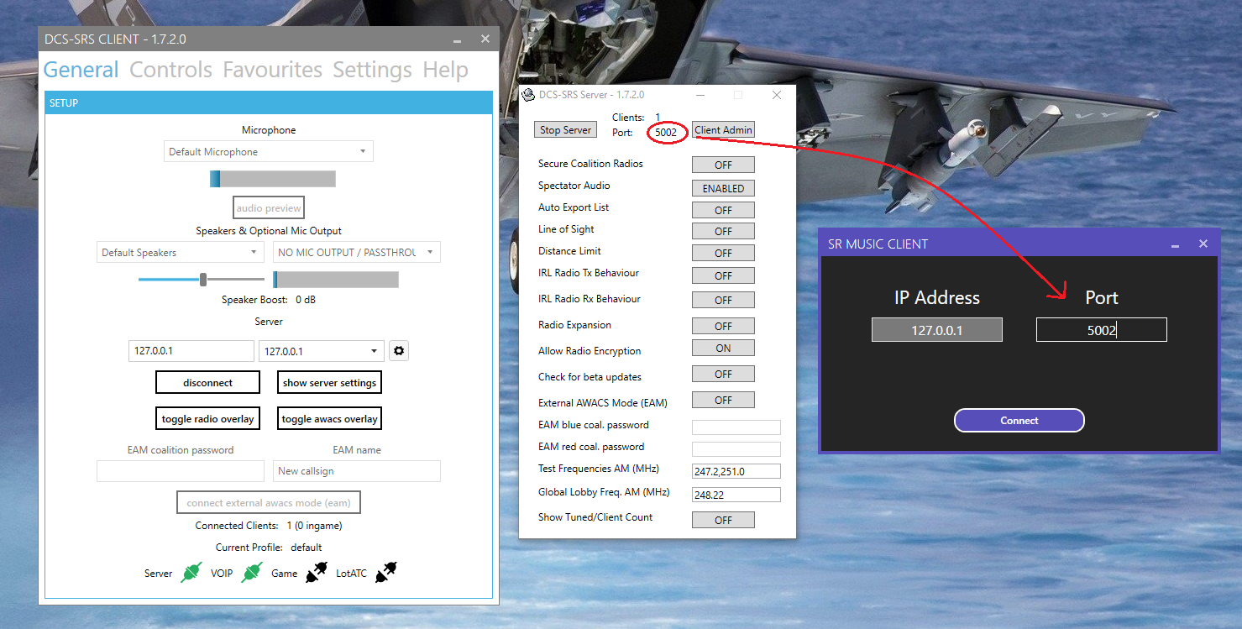Click show server settings button
The image size is (1242, 629).
[329, 382]
